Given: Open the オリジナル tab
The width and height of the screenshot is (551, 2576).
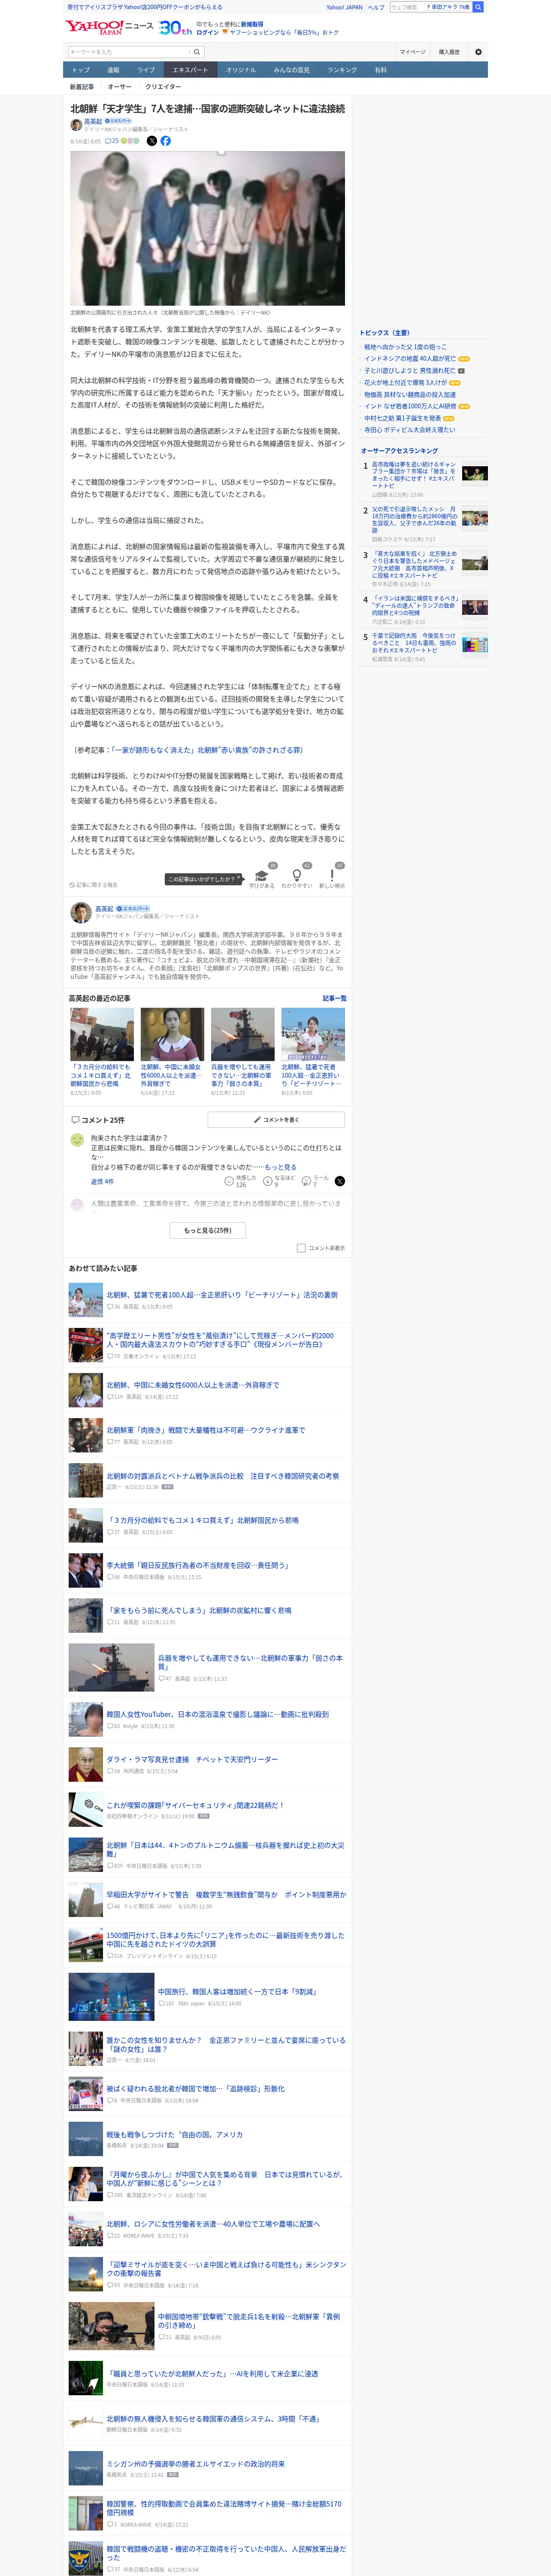Looking at the screenshot, I should coord(241,70).
